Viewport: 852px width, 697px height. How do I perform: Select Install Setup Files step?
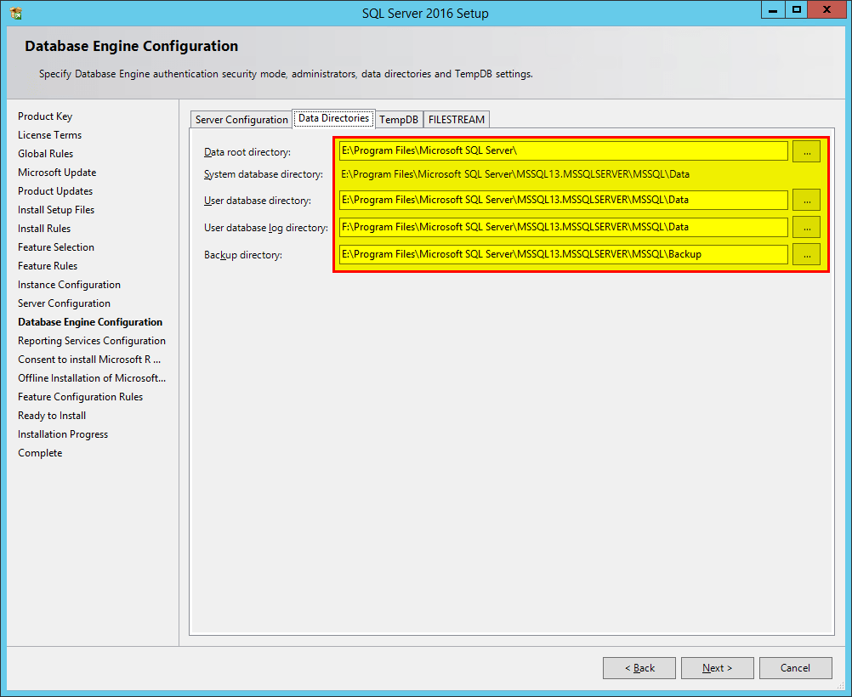click(56, 210)
